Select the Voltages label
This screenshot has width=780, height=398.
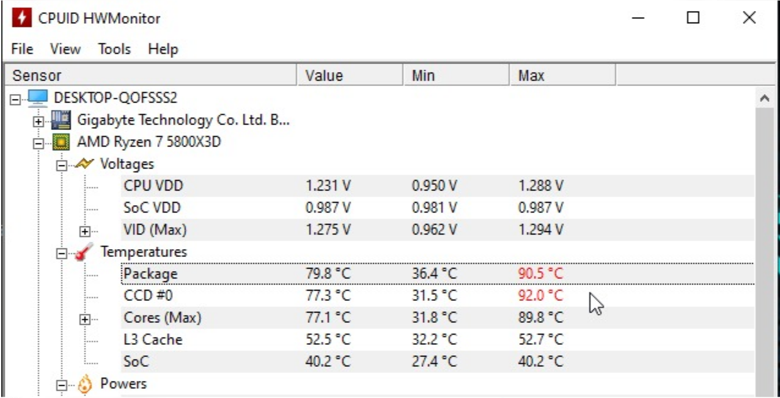pyautogui.click(x=127, y=164)
